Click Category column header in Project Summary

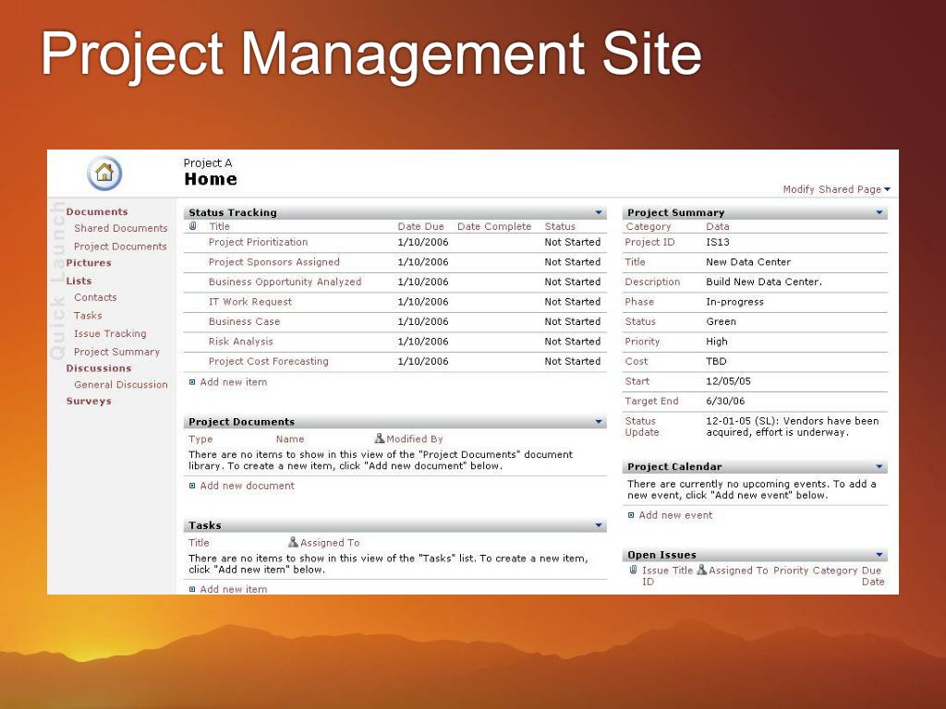649,227
